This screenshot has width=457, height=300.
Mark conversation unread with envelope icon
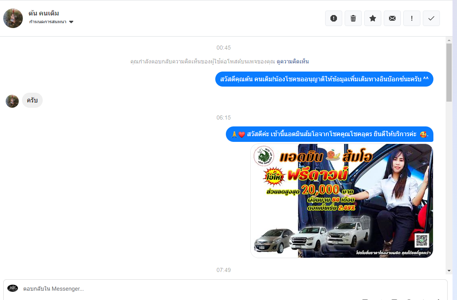(392, 18)
